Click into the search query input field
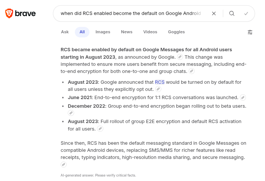The height and width of the screenshot is (181, 265). point(131,13)
